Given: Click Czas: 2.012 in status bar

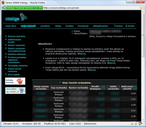Looking at the screenshot, I should 75,124.
